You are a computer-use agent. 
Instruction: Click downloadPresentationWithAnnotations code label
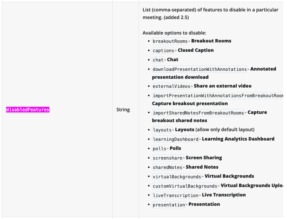point(200,69)
